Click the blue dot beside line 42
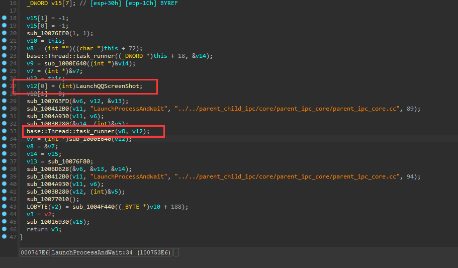The width and height of the screenshot is (458, 268). [x=5, y=199]
